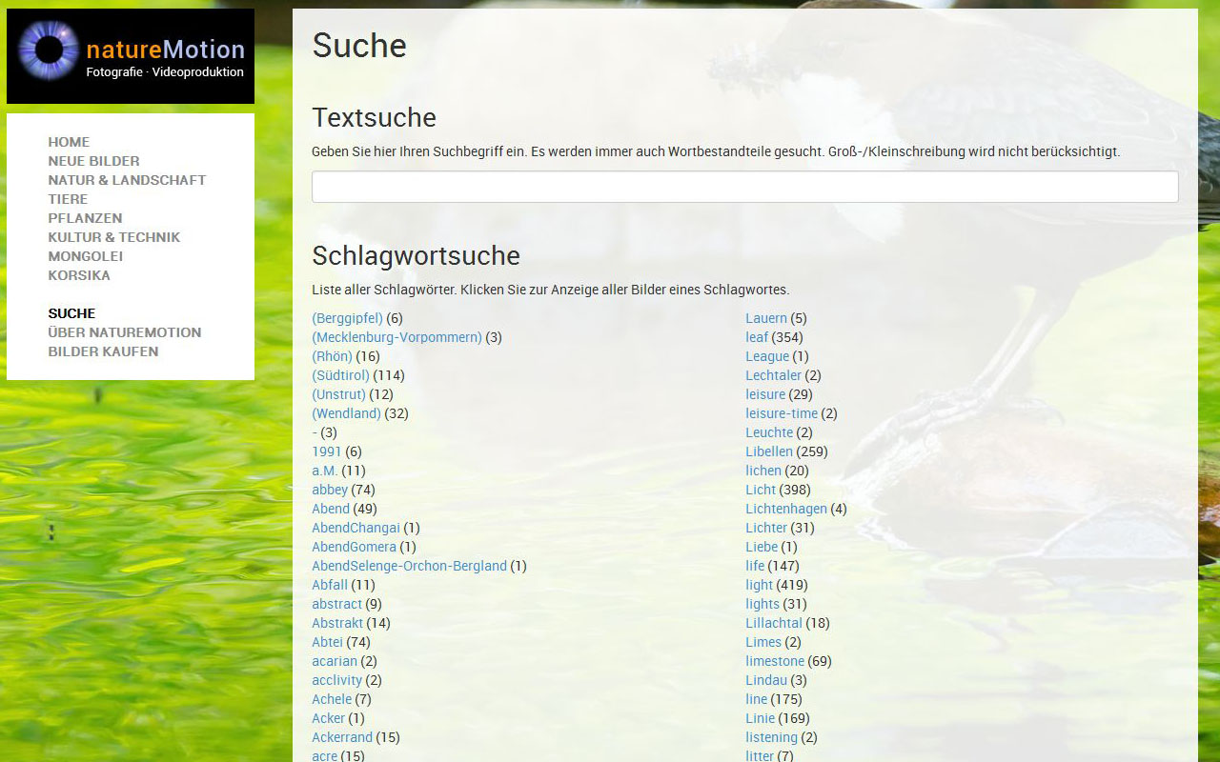
Task: Go to NEUE BILDER page
Action: coord(93,161)
